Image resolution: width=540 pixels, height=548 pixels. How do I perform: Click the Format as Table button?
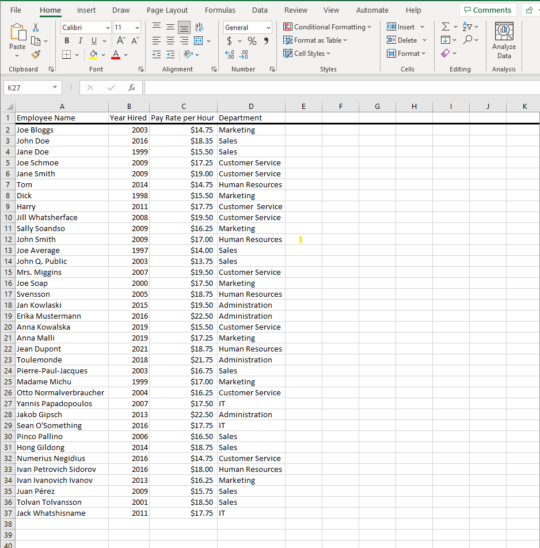(x=316, y=40)
